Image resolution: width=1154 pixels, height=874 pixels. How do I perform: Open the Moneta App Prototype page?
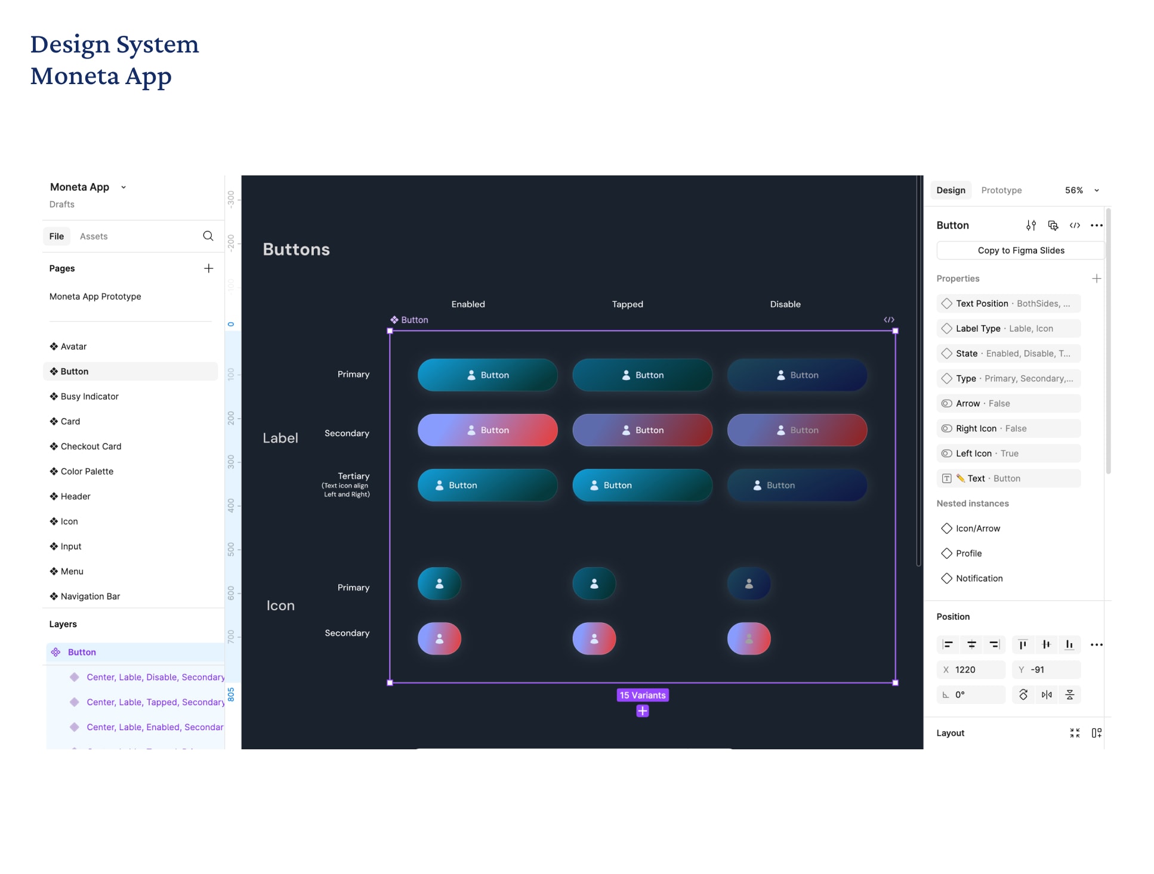click(x=95, y=297)
